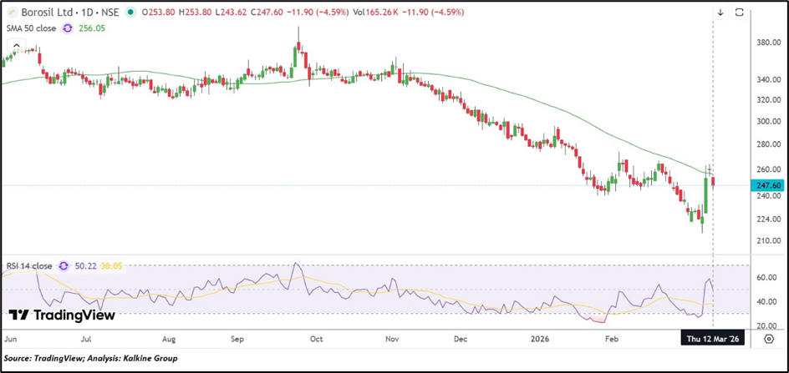
Task: Click the RSI 14 refresh icon
Action: coord(63,266)
